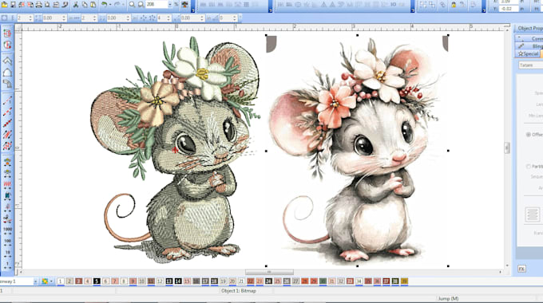The image size is (543, 303).
Task: Toggle the Partition checkbox in Object Properties
Action: coord(529,167)
